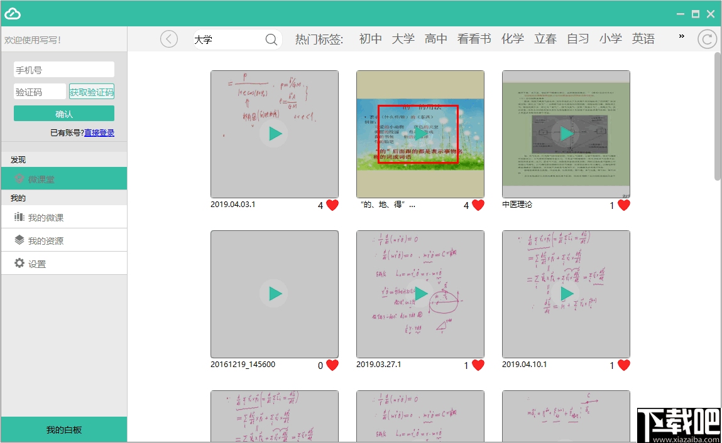Screen dimensions: 722x443
Task: Select the 立春 hot tag
Action: point(545,39)
